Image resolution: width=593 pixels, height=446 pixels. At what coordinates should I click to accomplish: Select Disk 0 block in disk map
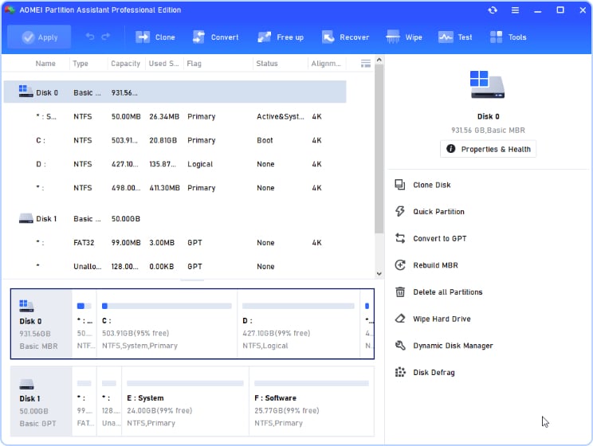[41, 324]
